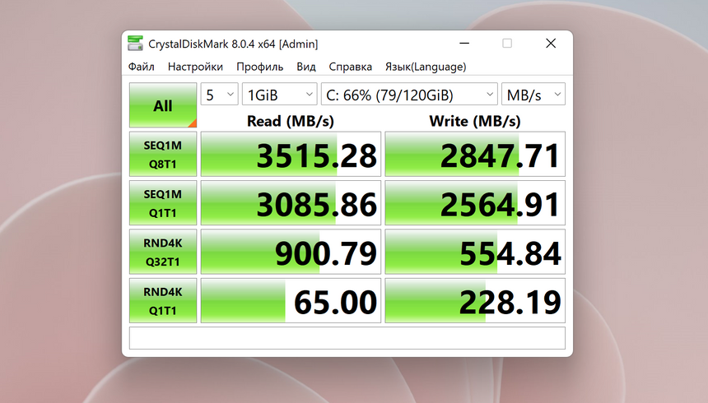Image resolution: width=708 pixels, height=403 pixels.
Task: Start the RND4K Q32T1 test
Action: pos(163,252)
